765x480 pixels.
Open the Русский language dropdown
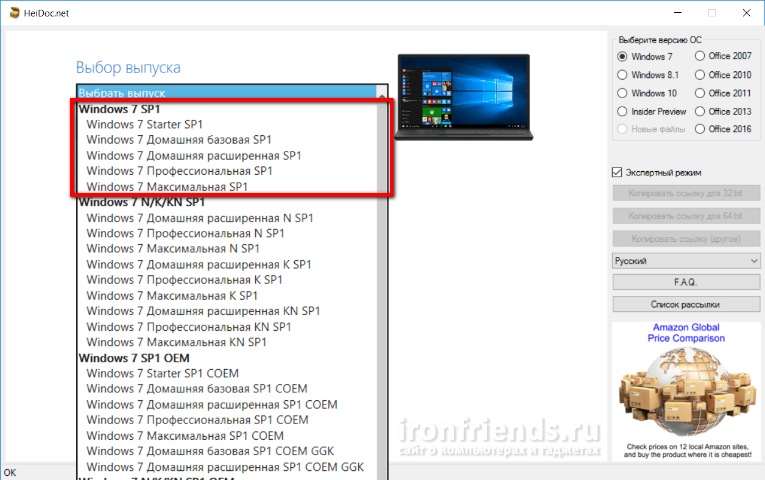pyautogui.click(x=686, y=261)
